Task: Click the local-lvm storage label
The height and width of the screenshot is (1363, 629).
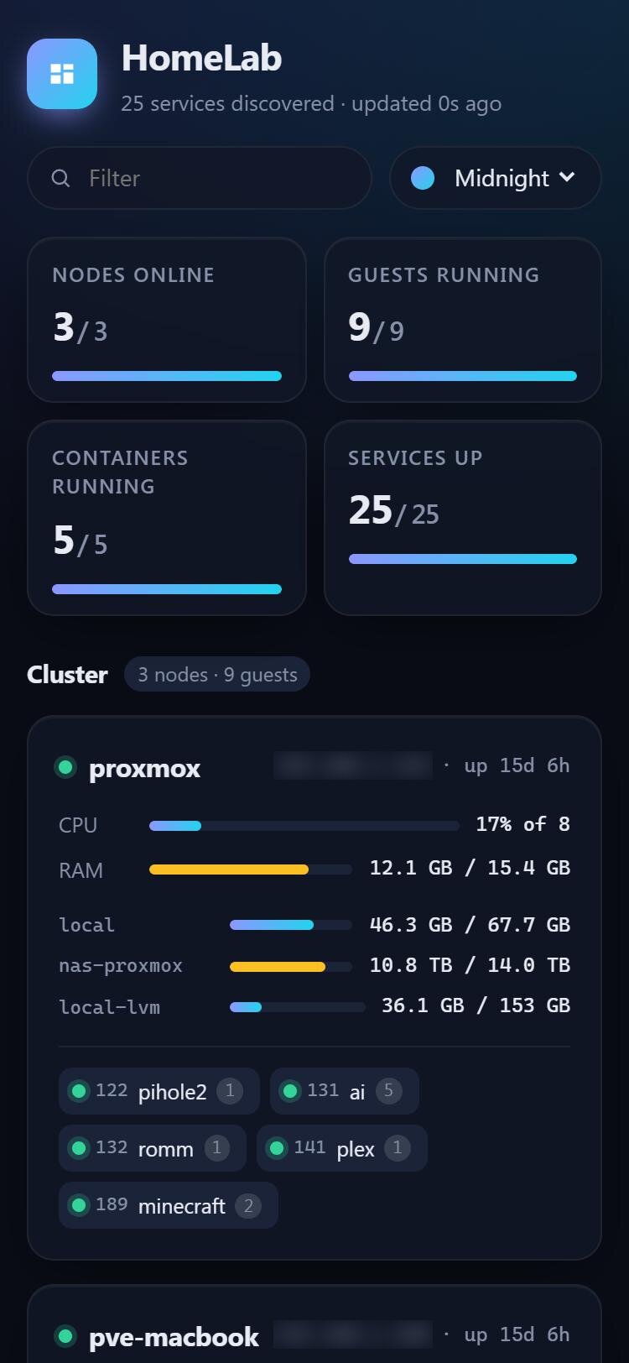Action: coord(109,1006)
